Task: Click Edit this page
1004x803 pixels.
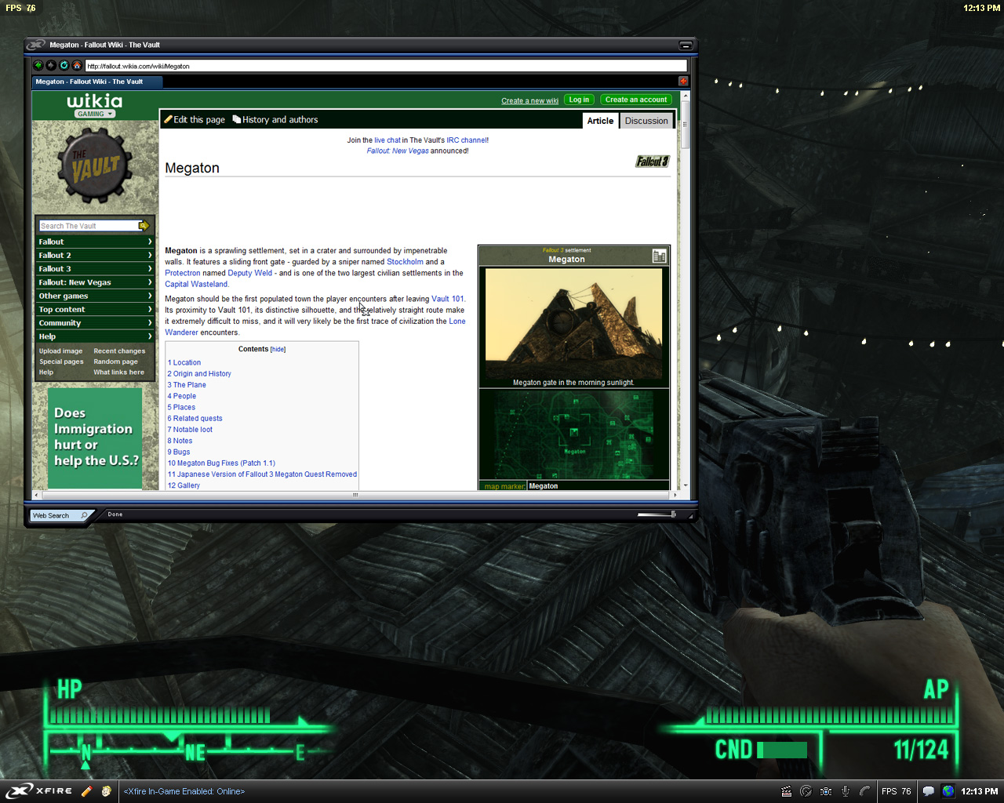Action: [195, 120]
